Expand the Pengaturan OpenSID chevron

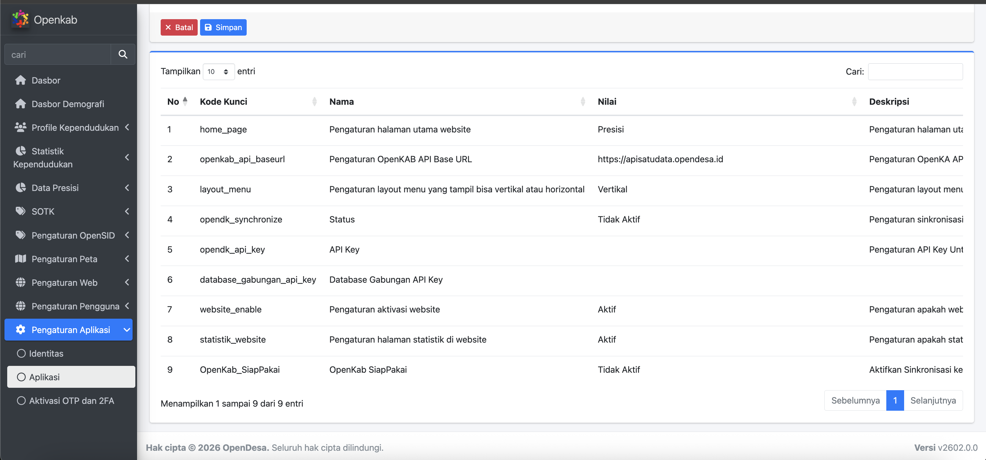(x=127, y=235)
